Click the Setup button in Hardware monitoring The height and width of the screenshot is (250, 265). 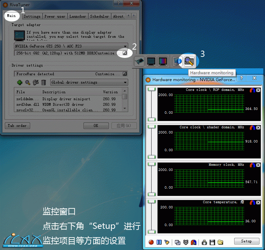click(246, 241)
